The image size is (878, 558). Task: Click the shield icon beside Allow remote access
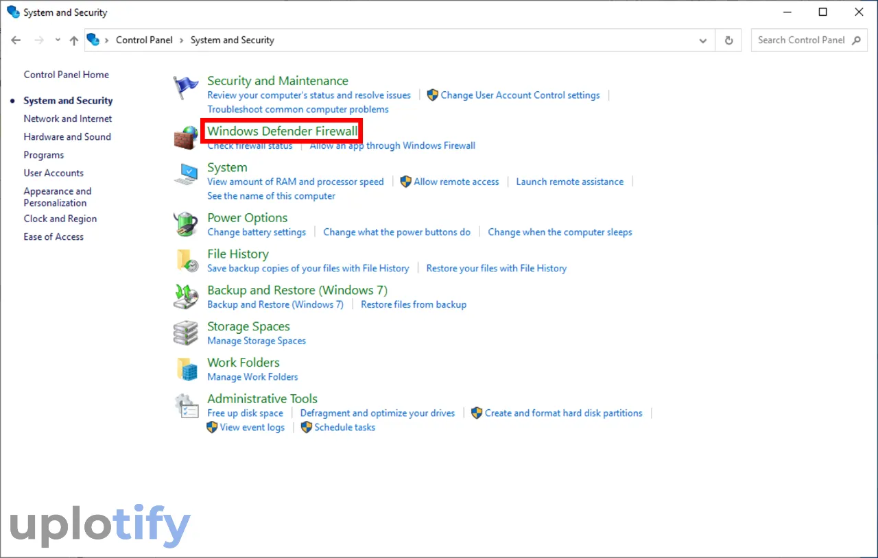[x=405, y=182]
